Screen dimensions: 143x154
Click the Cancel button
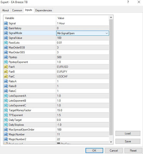click(x=114, y=151)
